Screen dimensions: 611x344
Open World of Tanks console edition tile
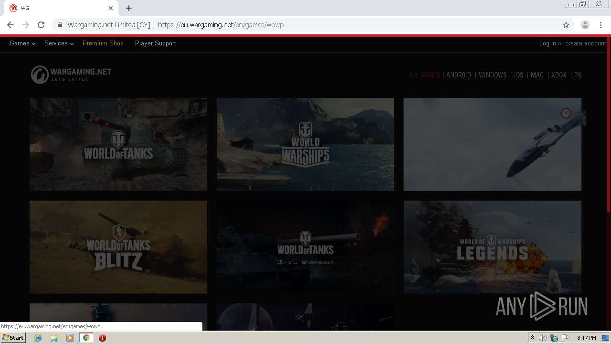(x=305, y=247)
